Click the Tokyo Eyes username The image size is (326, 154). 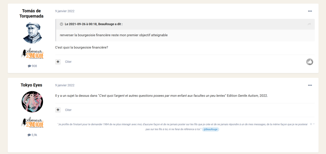tap(31, 85)
